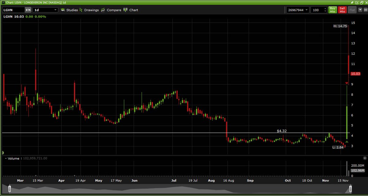Click the Drawings cursor icon
Image resolution: width=368 pixels, height=196 pixels.
click(81, 10)
